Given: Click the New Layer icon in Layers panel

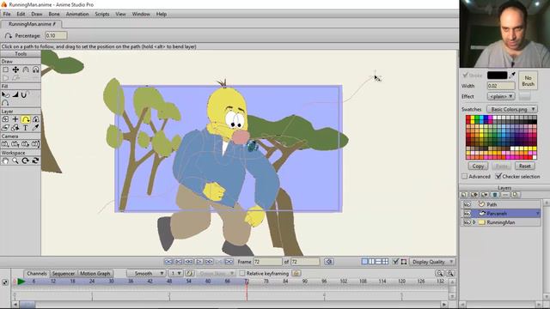Looking at the screenshot, I should point(464,195).
